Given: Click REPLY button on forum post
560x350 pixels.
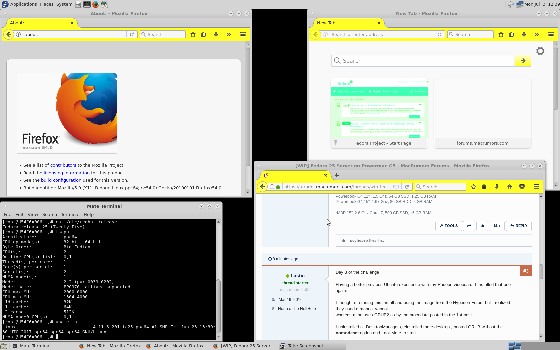Looking at the screenshot, I should pos(519,226).
